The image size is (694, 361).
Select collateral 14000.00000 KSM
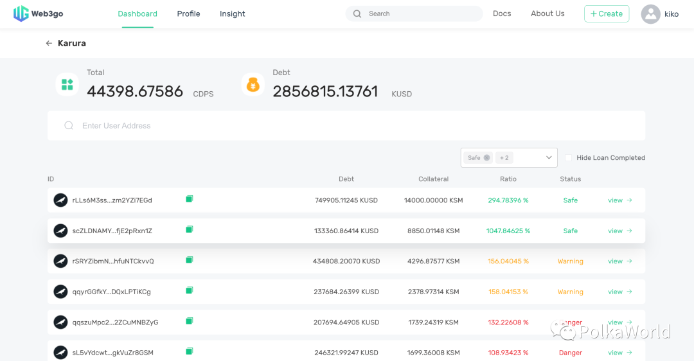tap(433, 200)
